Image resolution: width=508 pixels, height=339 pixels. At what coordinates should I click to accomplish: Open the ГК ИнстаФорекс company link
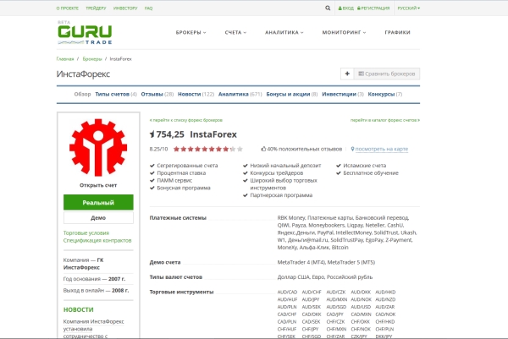[81, 264]
